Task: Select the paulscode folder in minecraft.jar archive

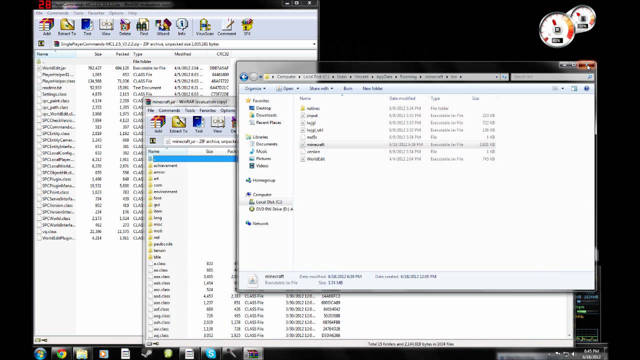Action: click(x=163, y=244)
